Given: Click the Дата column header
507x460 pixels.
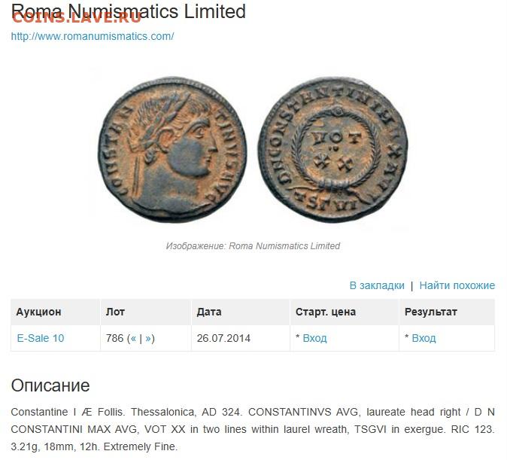Looking at the screenshot, I should pos(209,312).
